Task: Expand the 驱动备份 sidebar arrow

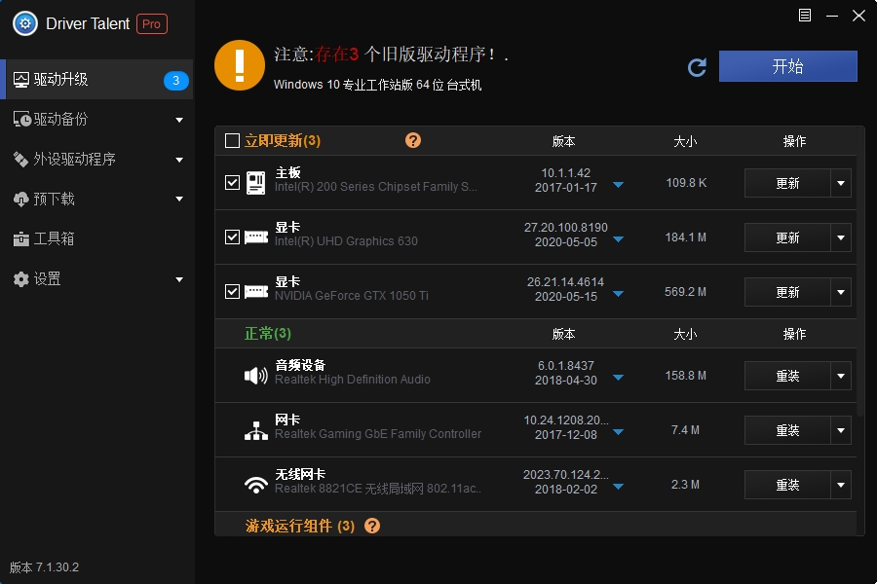Action: pyautogui.click(x=179, y=120)
